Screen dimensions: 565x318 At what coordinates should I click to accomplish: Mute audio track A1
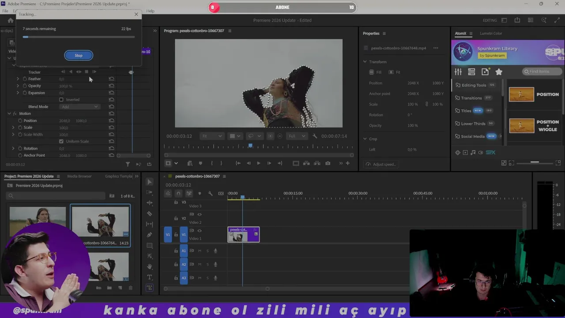click(200, 251)
